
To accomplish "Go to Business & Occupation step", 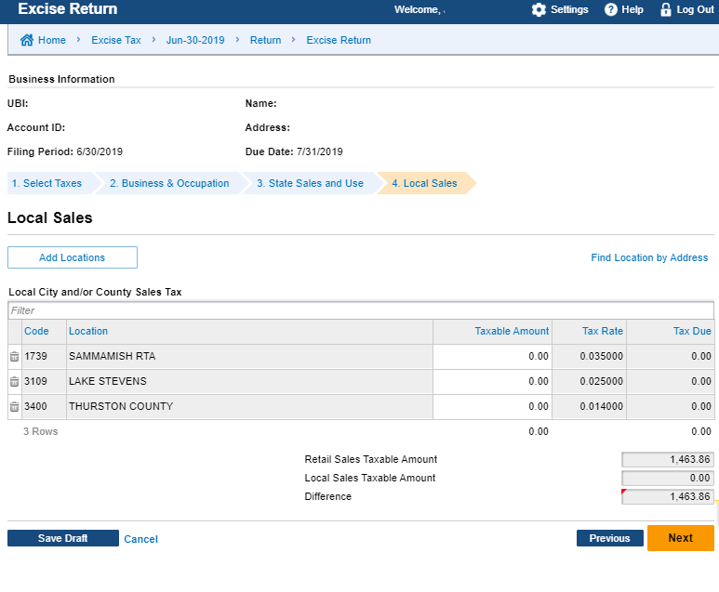I will coord(169,183).
